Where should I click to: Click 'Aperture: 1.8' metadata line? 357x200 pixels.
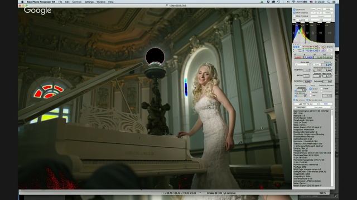[300, 116]
